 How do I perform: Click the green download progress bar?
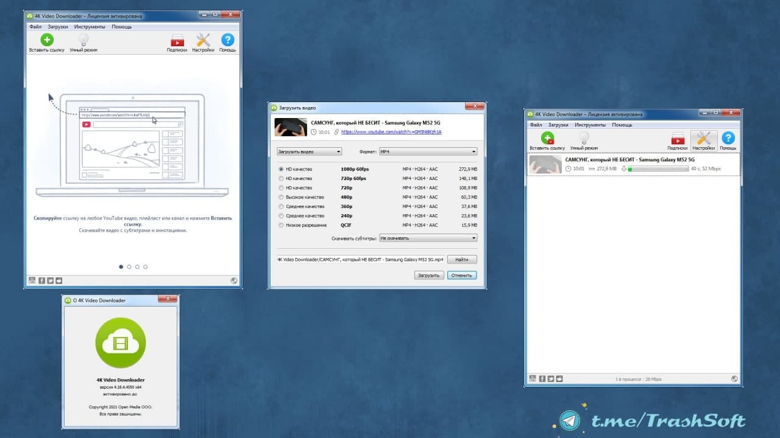(x=658, y=169)
